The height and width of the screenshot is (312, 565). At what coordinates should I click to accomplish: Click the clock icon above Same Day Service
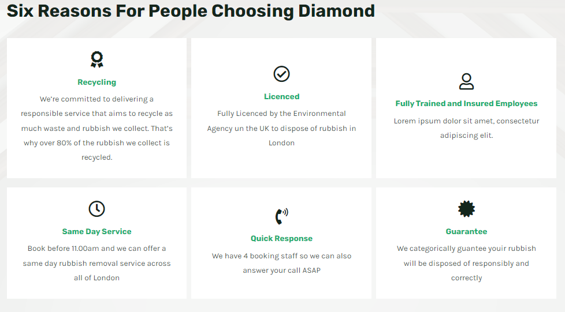pyautogui.click(x=96, y=209)
